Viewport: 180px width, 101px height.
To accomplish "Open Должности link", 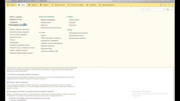I will point(44,25).
